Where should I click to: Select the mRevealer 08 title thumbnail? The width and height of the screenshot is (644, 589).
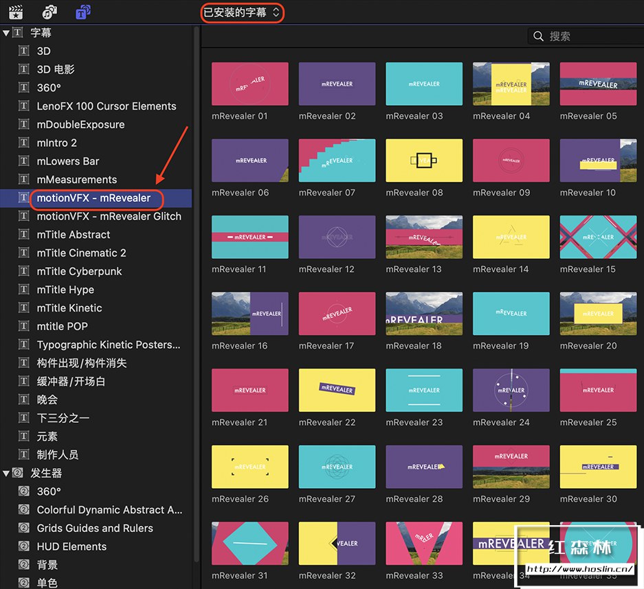point(424,161)
